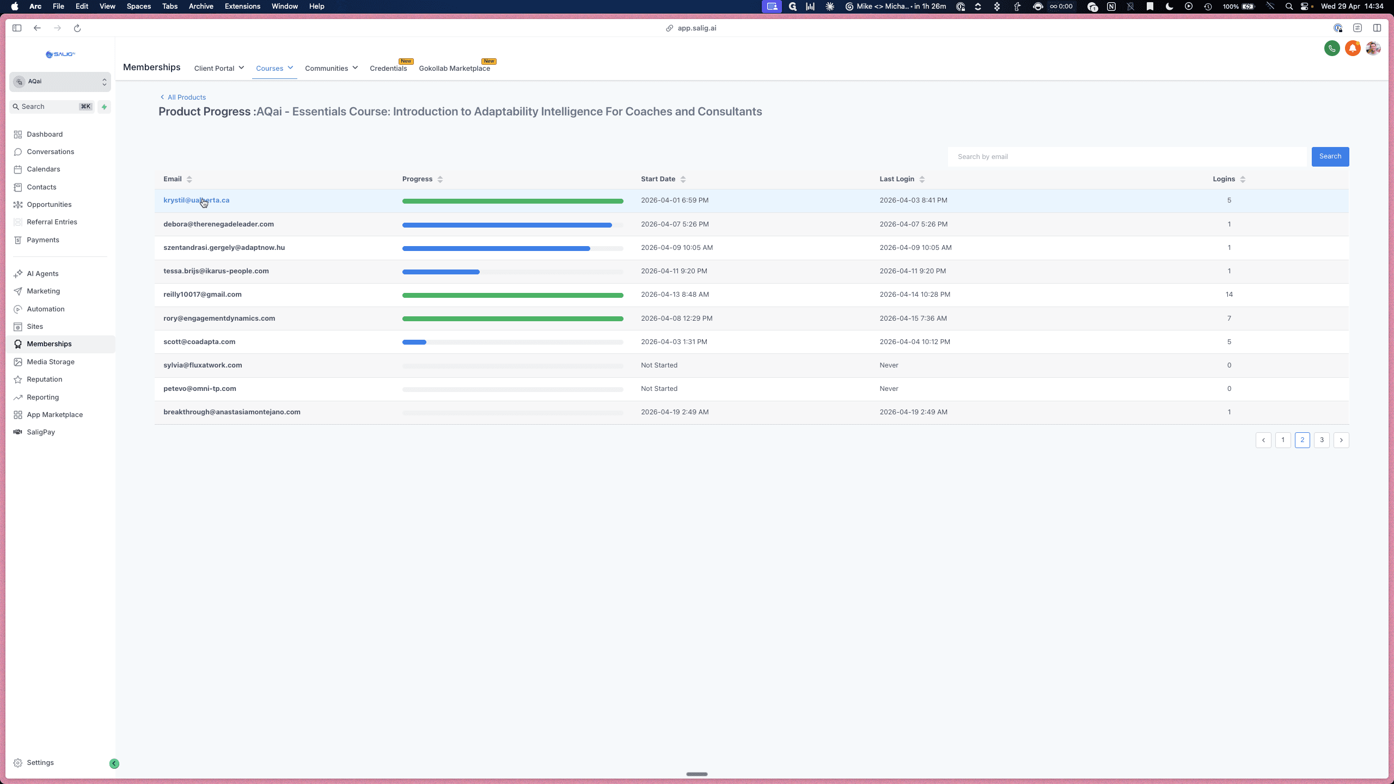Open krystil@ualberta.ca email link
Image resolution: width=1394 pixels, height=784 pixels.
(x=197, y=200)
